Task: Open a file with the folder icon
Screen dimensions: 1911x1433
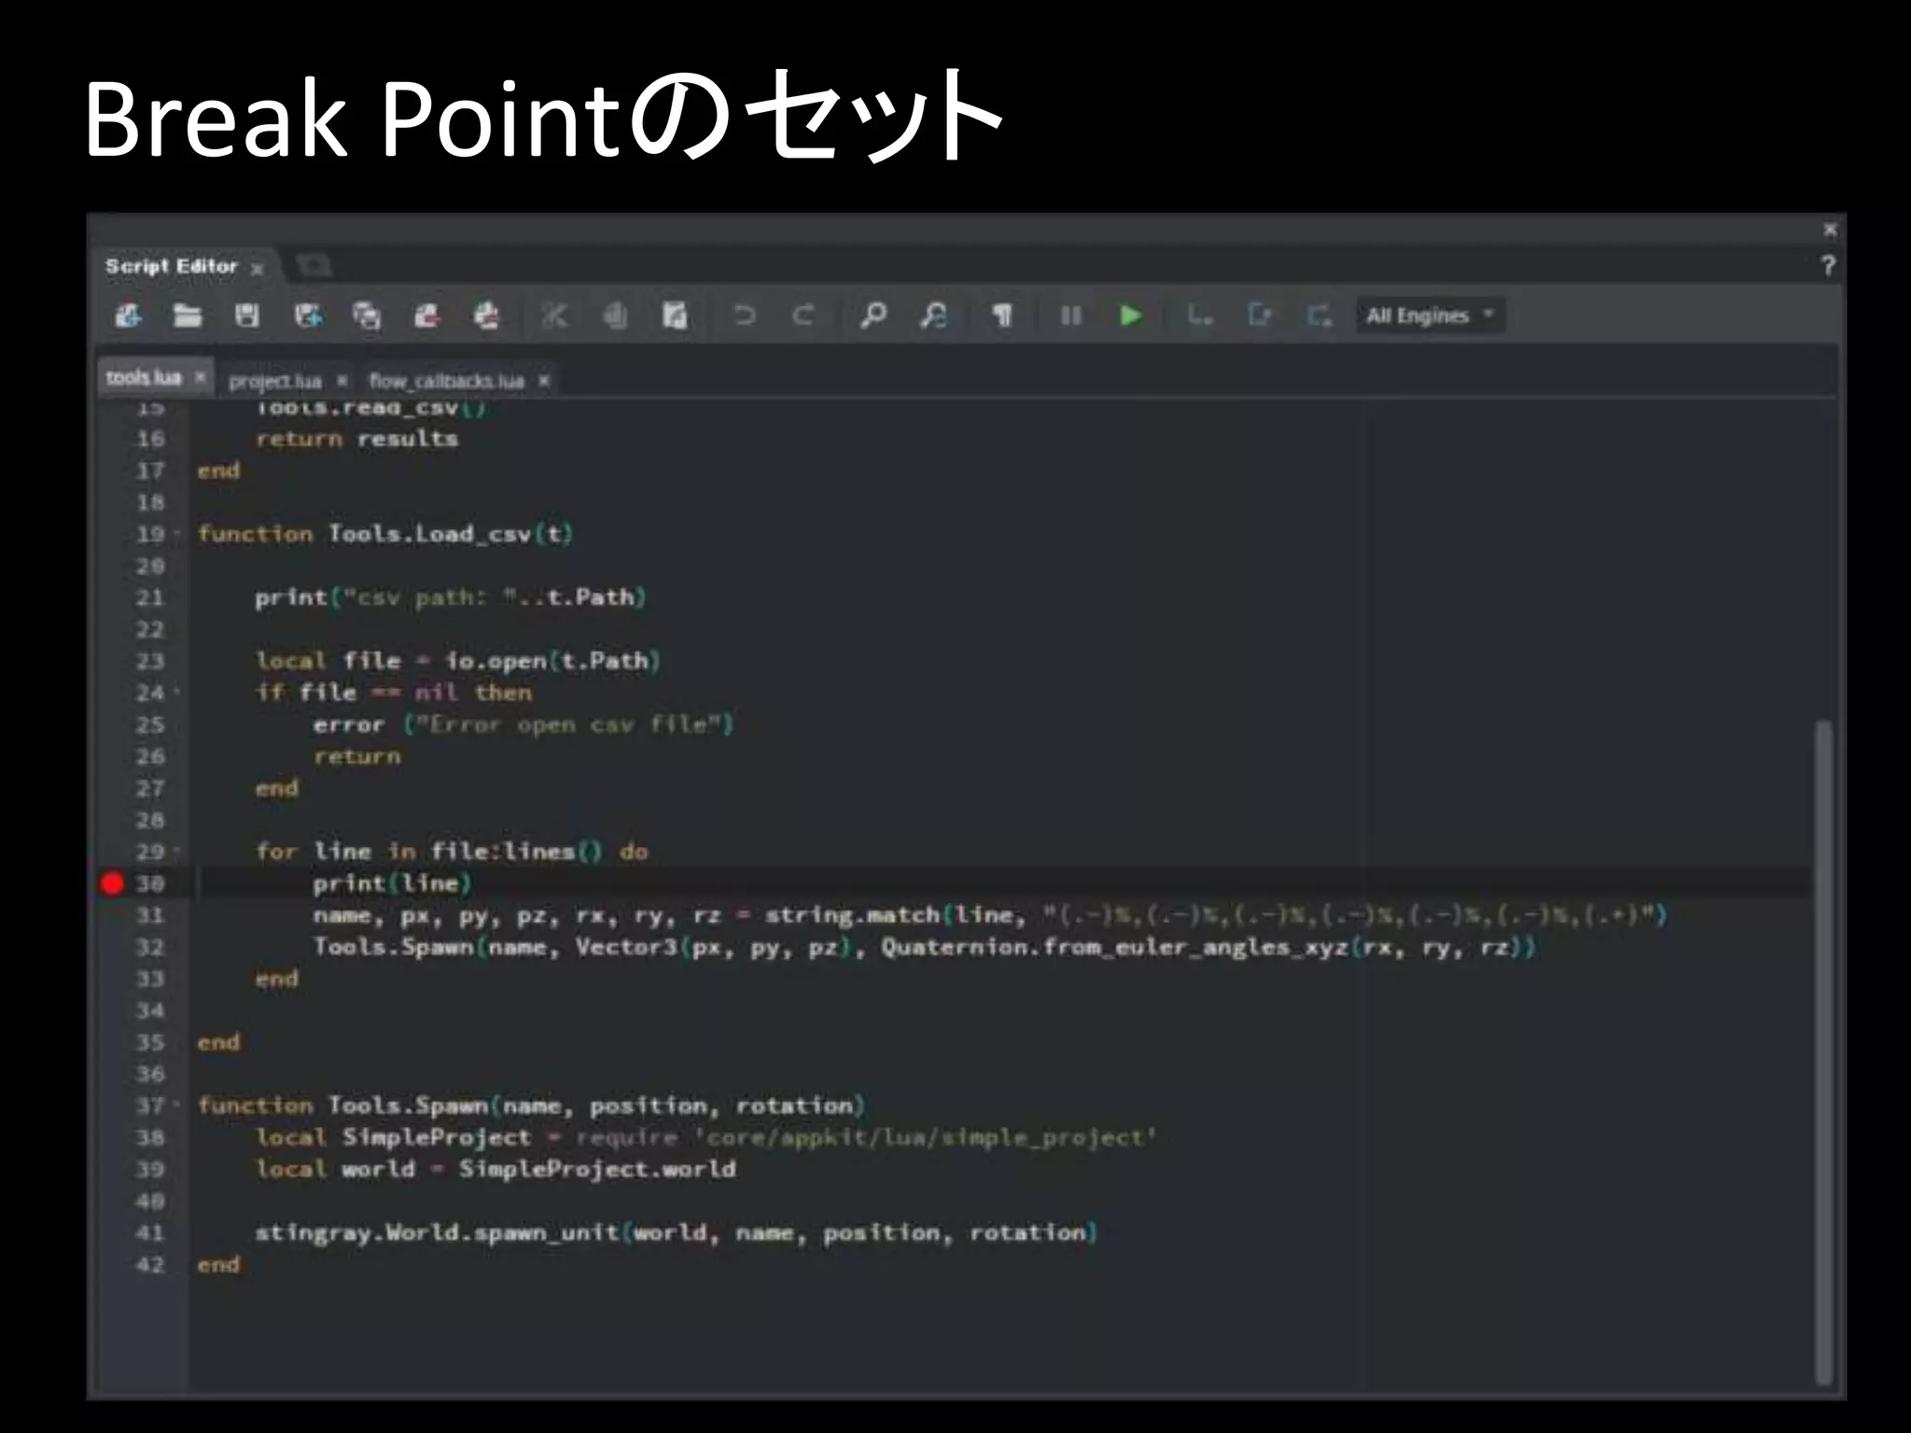Action: click(x=188, y=315)
